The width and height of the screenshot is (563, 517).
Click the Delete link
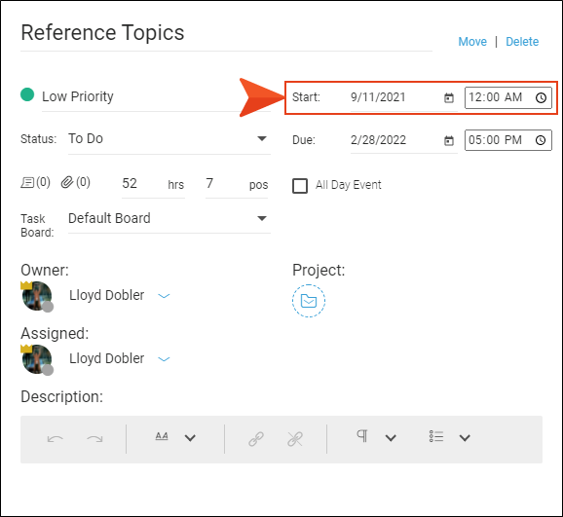(x=522, y=42)
